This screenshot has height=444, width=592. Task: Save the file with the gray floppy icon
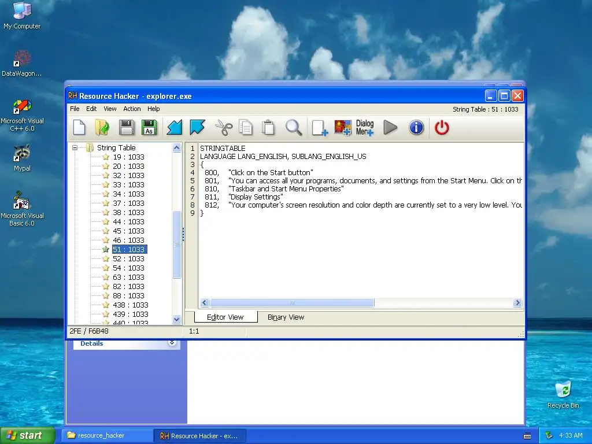127,127
